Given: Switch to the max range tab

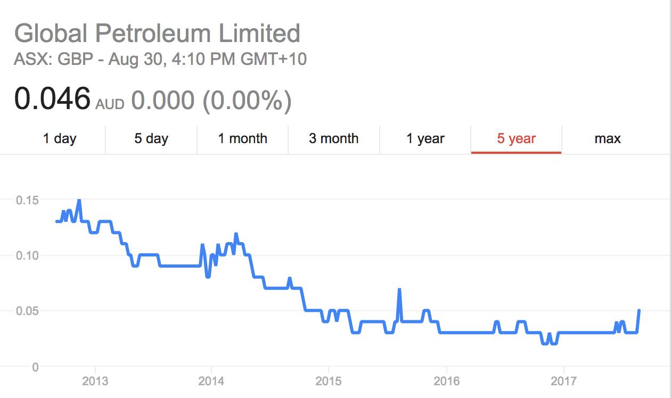Looking at the screenshot, I should click(608, 139).
